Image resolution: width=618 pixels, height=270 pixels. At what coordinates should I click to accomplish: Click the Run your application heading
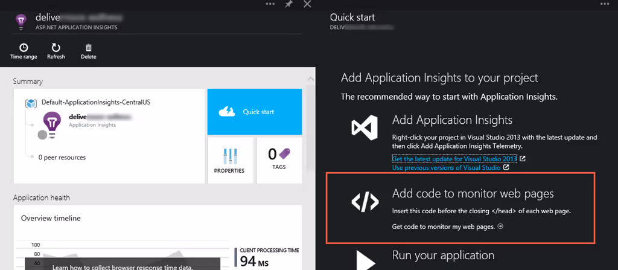(x=443, y=255)
